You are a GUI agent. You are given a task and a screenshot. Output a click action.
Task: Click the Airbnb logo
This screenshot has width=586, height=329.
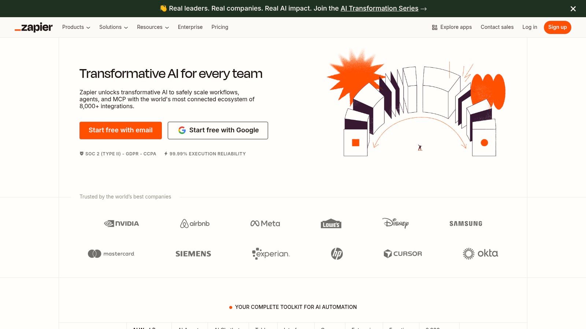(194, 223)
